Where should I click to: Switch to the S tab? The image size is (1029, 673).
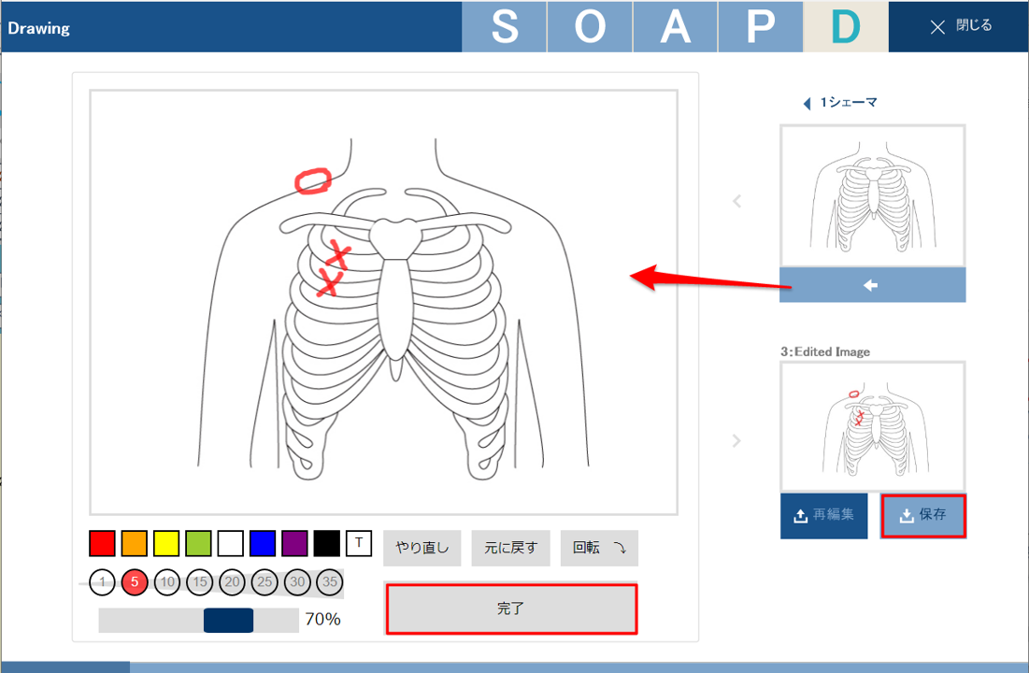504,27
